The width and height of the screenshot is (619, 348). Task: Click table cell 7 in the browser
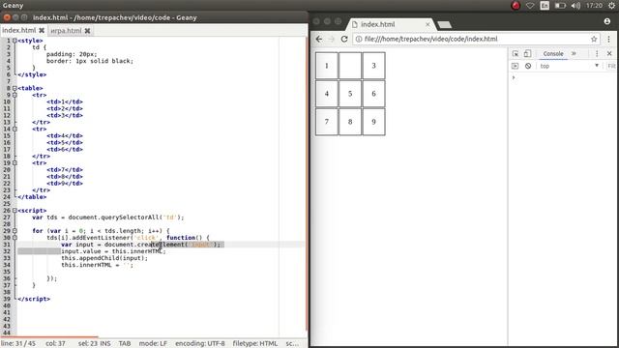tap(327, 122)
